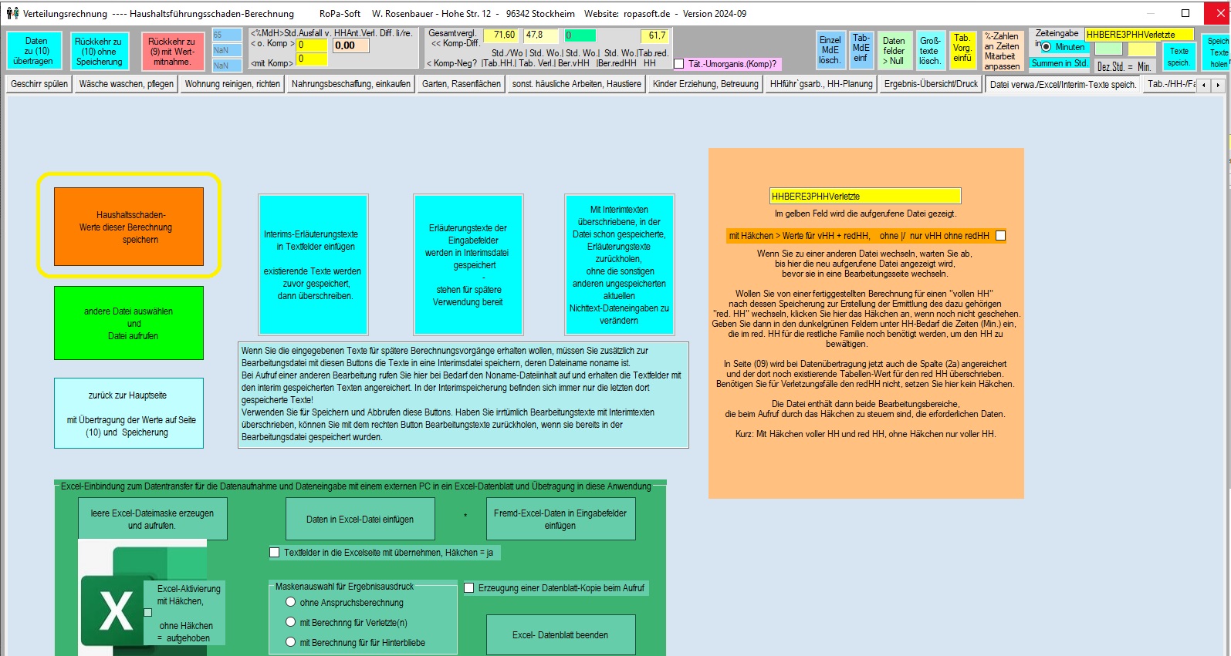Switch to Ergebnis-Übersicht/Druck tab
This screenshot has height=656, width=1231.
tap(931, 84)
